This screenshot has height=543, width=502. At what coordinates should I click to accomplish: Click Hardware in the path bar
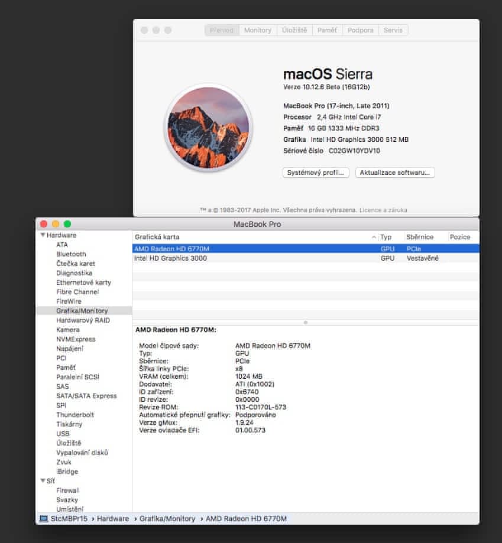click(x=112, y=518)
